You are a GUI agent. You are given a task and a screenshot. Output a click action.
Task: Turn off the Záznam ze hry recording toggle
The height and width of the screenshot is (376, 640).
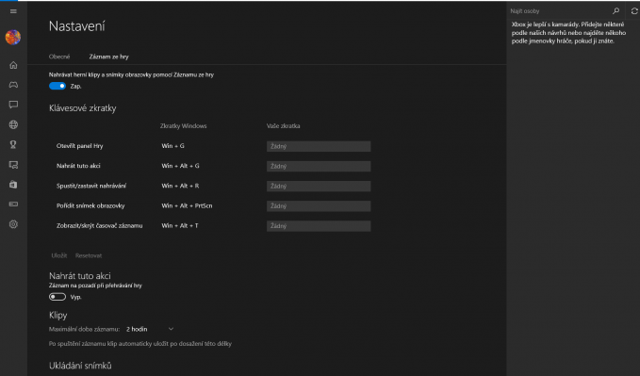click(x=57, y=86)
